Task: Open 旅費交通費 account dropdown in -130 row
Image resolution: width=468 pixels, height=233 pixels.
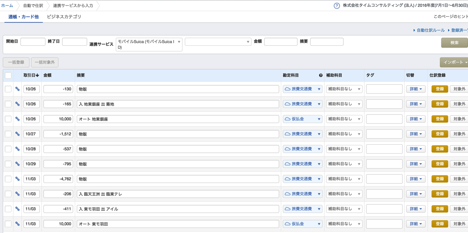Action: [302, 89]
